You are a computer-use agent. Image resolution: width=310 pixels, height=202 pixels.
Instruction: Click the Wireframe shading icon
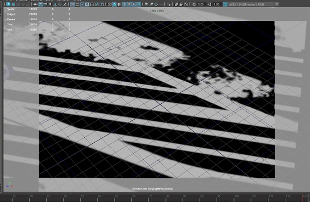pos(109,4)
